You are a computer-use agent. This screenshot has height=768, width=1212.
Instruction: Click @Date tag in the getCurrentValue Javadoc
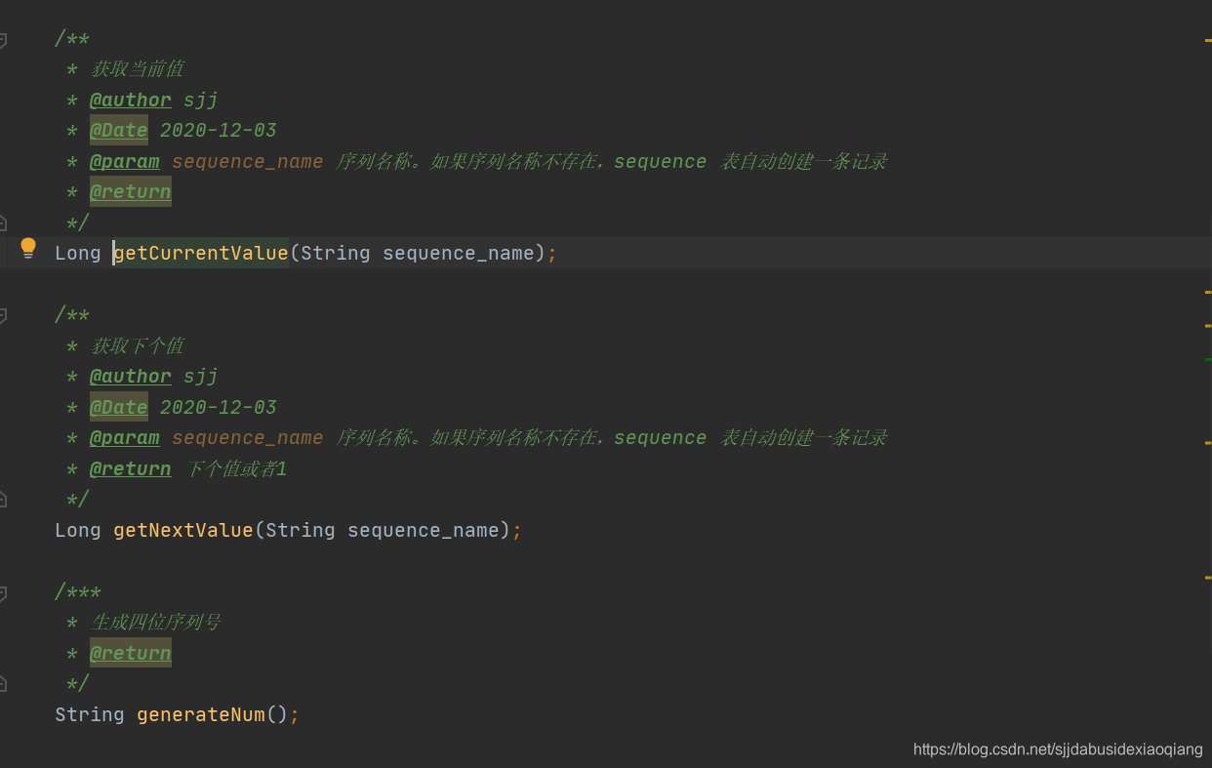click(x=119, y=131)
